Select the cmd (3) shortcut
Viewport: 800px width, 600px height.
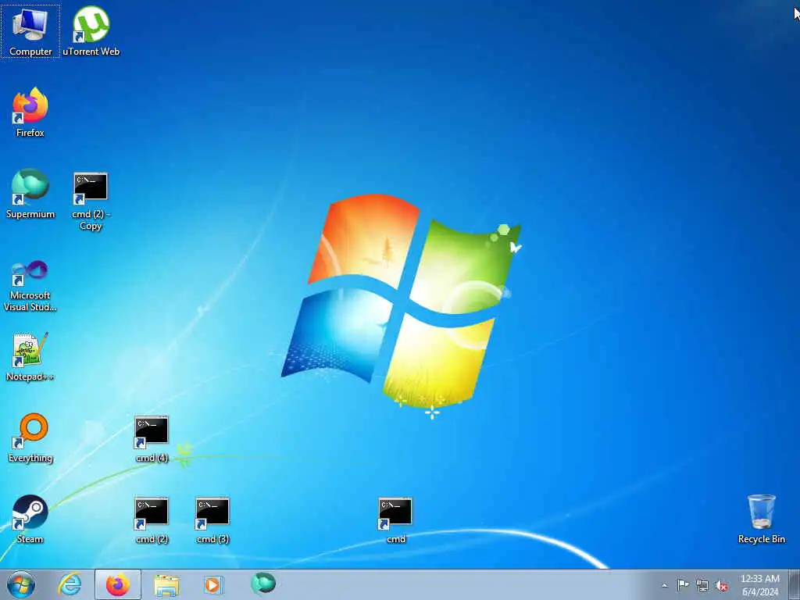click(x=212, y=520)
